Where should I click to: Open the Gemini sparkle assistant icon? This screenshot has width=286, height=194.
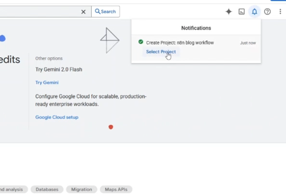tap(228, 12)
